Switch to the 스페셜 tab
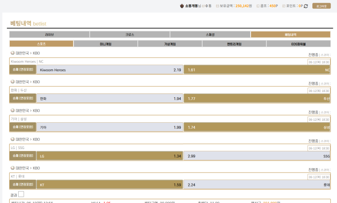The height and width of the screenshot is (203, 337). [x=210, y=35]
